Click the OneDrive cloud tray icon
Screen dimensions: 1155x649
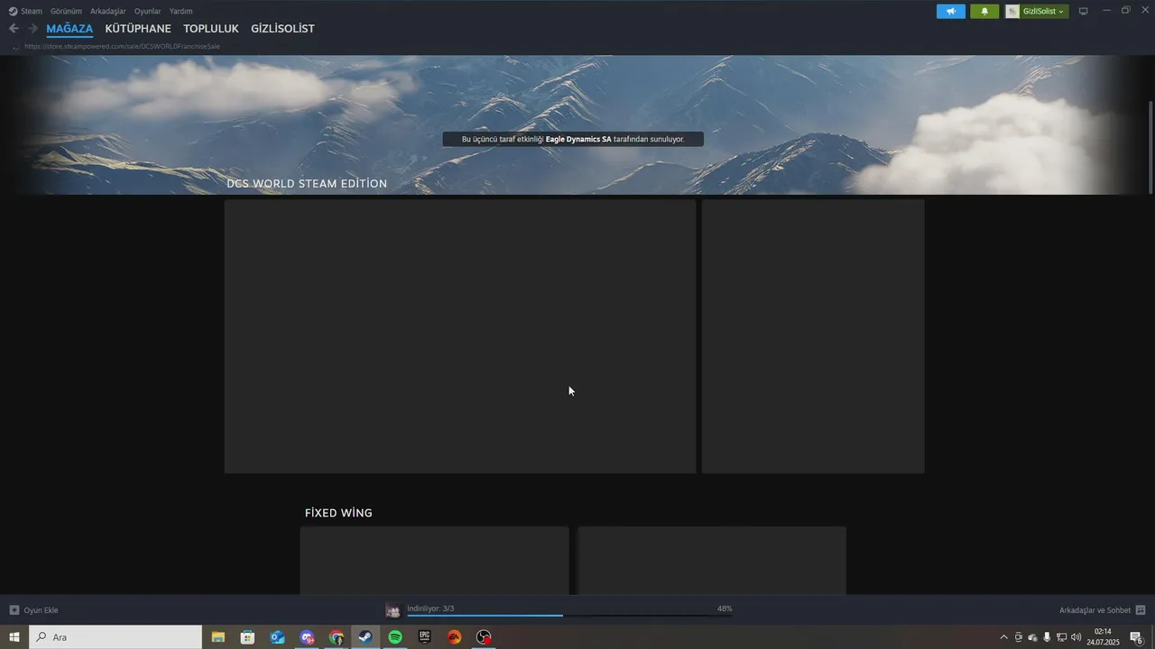point(1032,637)
